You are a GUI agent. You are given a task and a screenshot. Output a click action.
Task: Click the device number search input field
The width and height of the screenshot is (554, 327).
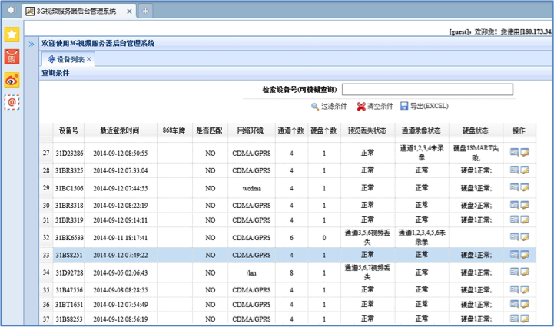pos(427,89)
